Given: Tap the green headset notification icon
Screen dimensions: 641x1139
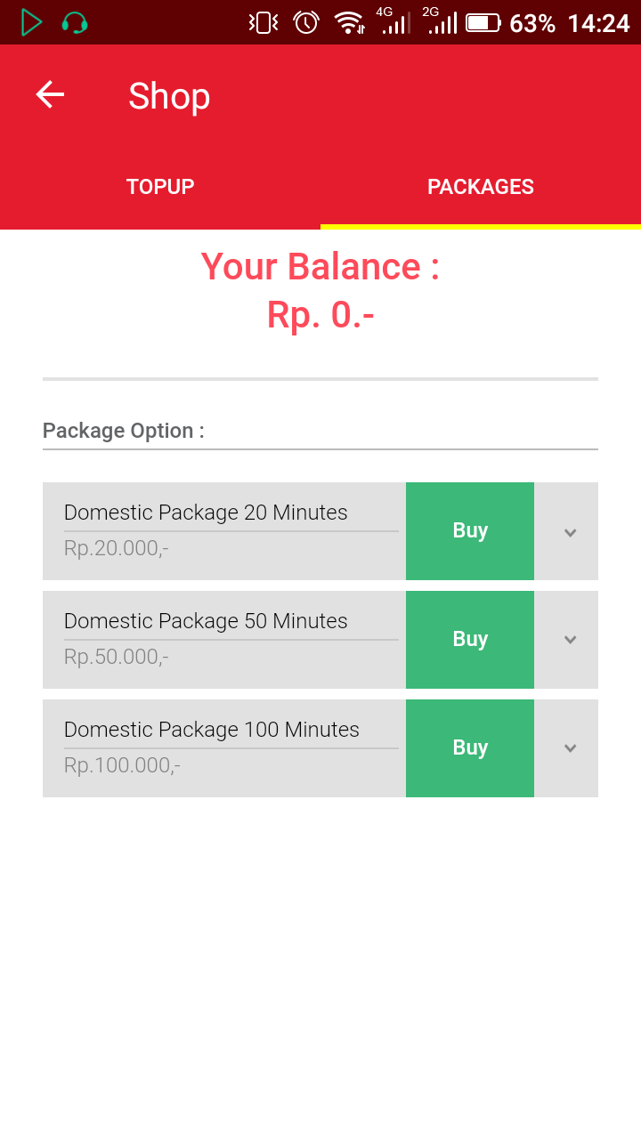Looking at the screenshot, I should 75,22.
